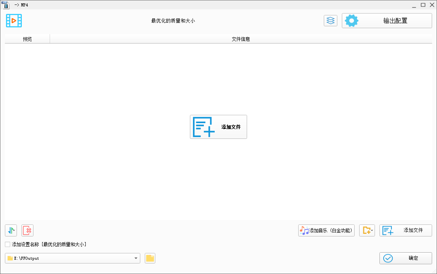Open the E:\FFOutput path dropdown
This screenshot has width=437, height=274.
(135, 258)
